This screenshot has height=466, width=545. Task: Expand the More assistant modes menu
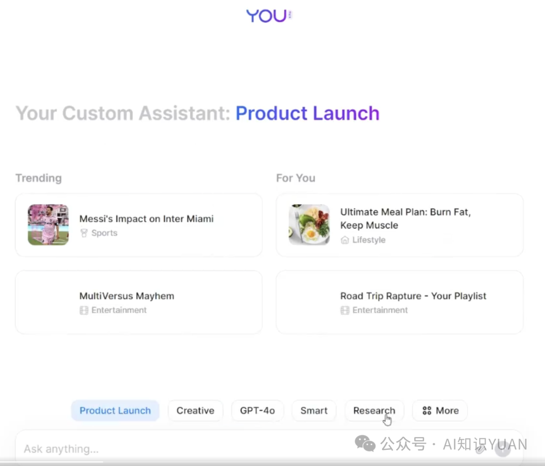(x=440, y=411)
